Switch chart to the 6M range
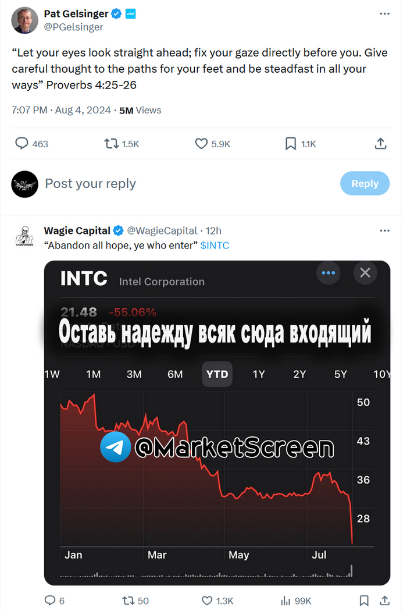 pos(175,374)
